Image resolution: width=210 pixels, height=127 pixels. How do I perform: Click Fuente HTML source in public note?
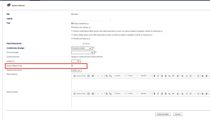(x=80, y=76)
